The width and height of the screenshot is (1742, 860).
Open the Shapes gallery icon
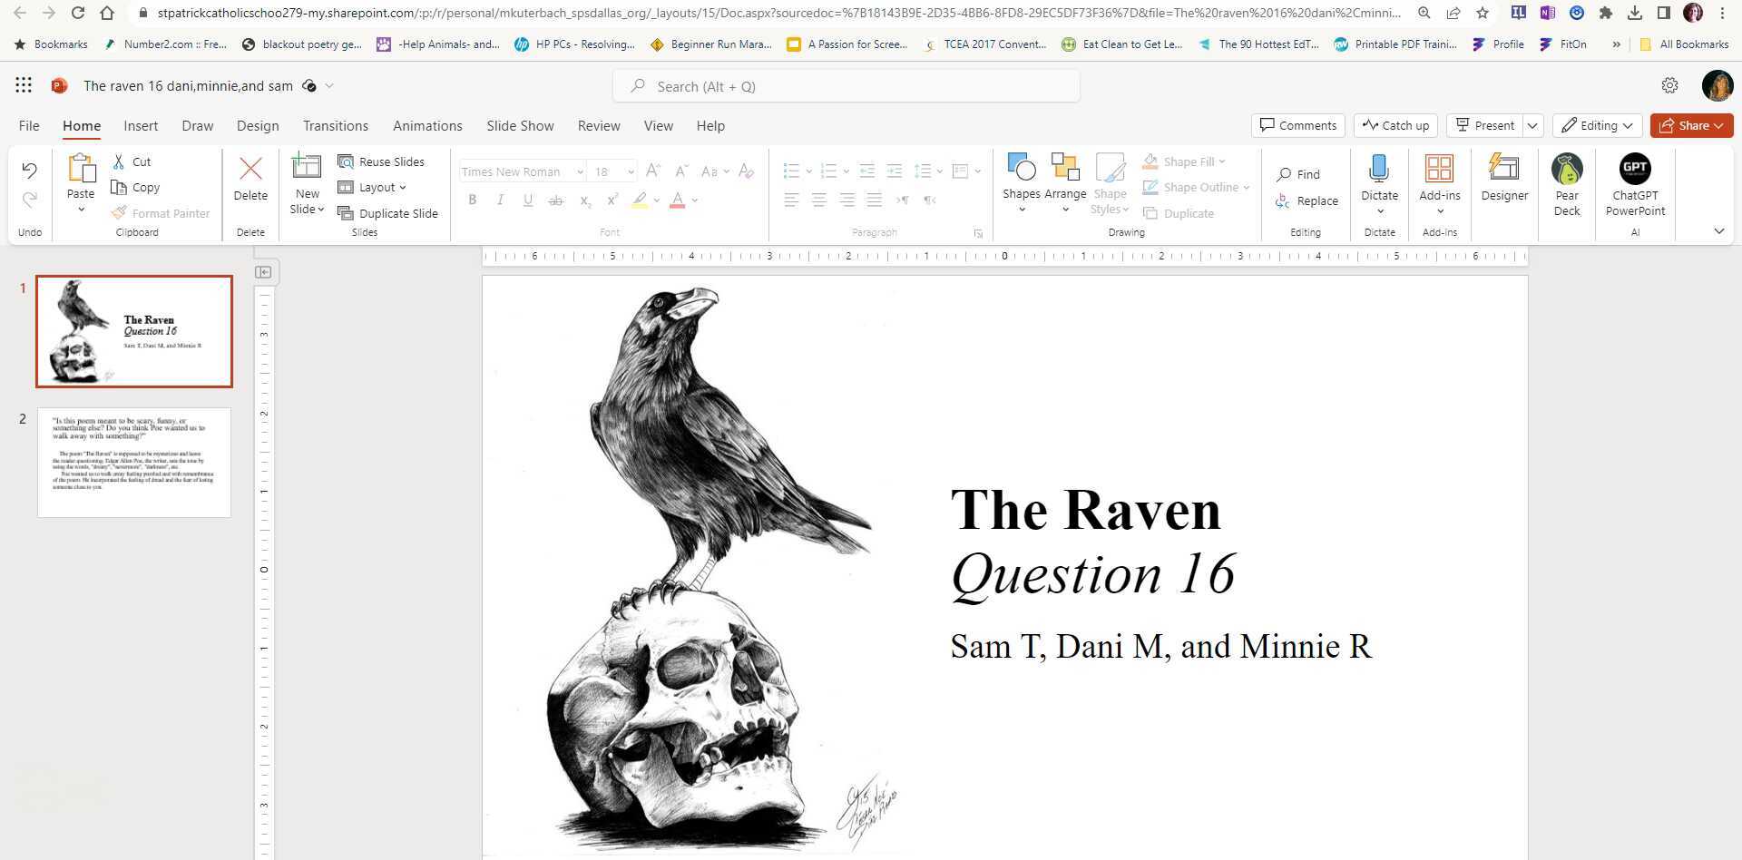[1022, 167]
